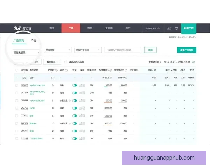210x168 pixels.
Task: Click info icon beside 余额不足 in 302054 row
Action: [x=70, y=100]
